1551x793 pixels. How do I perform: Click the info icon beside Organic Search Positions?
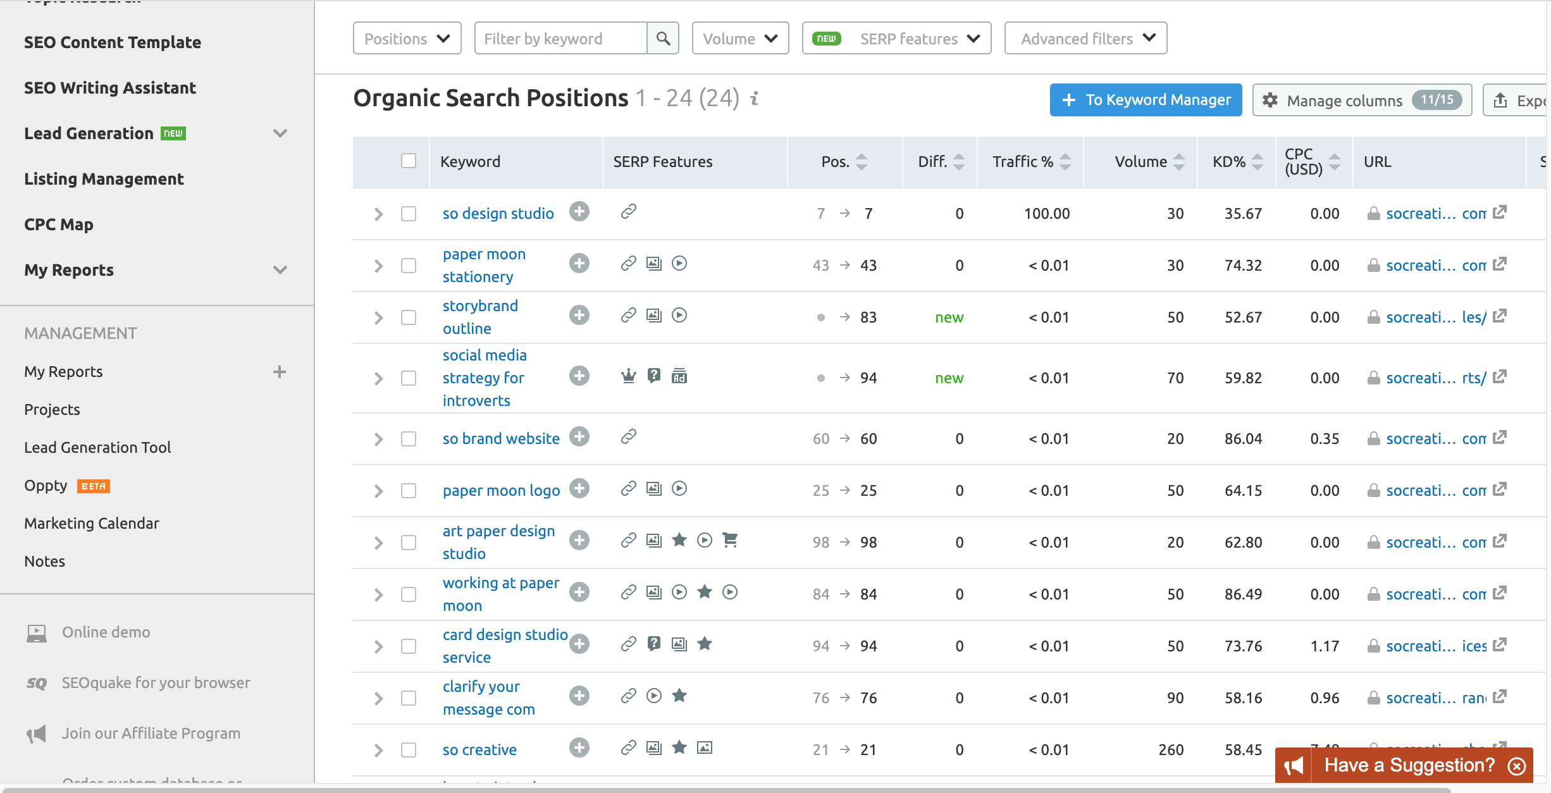pyautogui.click(x=754, y=99)
